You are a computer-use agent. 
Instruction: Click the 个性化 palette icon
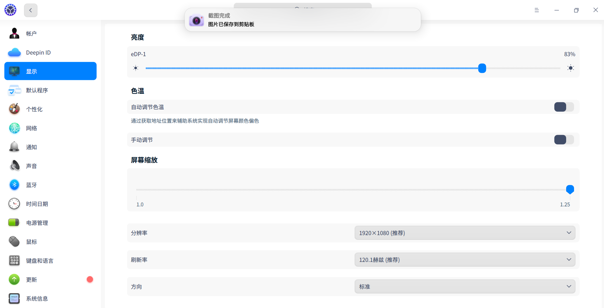point(14,109)
